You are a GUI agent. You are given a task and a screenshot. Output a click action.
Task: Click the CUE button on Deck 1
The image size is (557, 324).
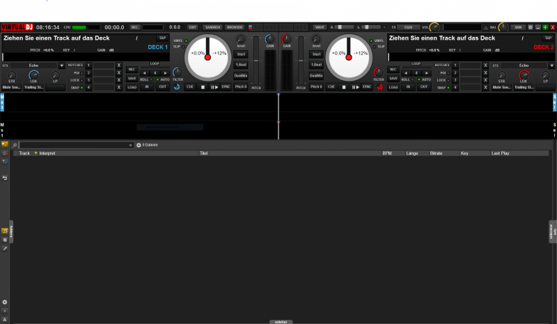coord(190,87)
